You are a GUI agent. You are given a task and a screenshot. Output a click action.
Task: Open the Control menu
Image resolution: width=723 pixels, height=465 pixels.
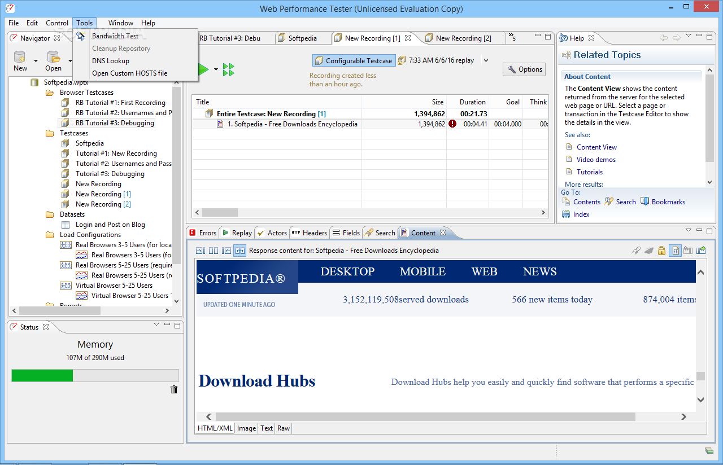pos(57,23)
